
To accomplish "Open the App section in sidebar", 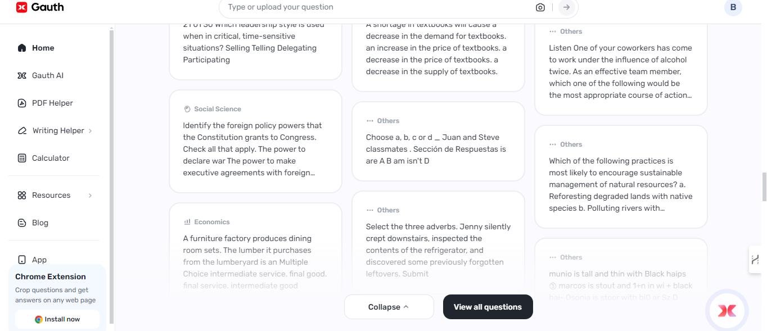I will 39,260.
